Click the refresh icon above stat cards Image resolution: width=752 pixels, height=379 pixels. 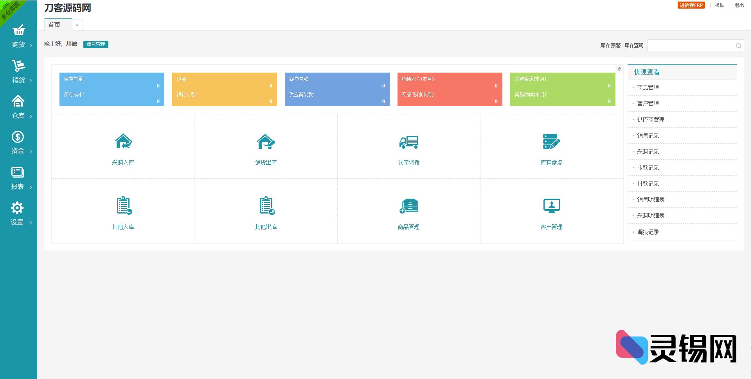point(619,69)
